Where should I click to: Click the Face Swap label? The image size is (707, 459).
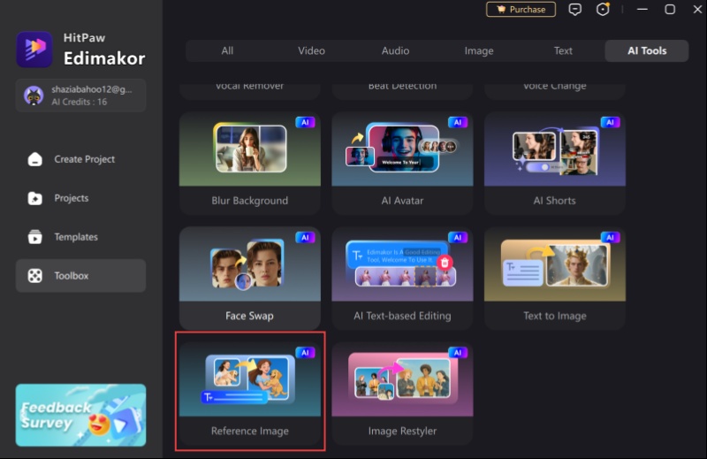pyautogui.click(x=249, y=316)
